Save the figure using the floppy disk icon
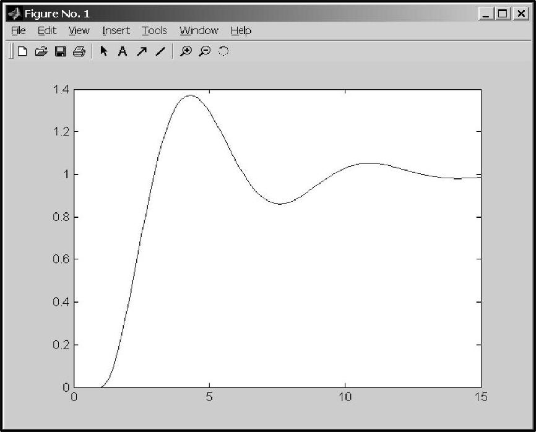The image size is (536, 432). [60, 51]
